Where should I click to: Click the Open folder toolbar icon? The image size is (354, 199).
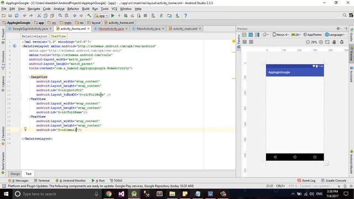pos(3,15)
